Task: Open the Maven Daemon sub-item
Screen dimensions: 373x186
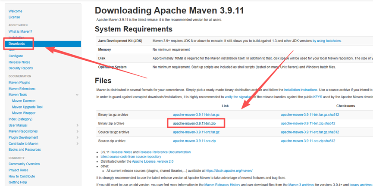Action: pos(24,101)
